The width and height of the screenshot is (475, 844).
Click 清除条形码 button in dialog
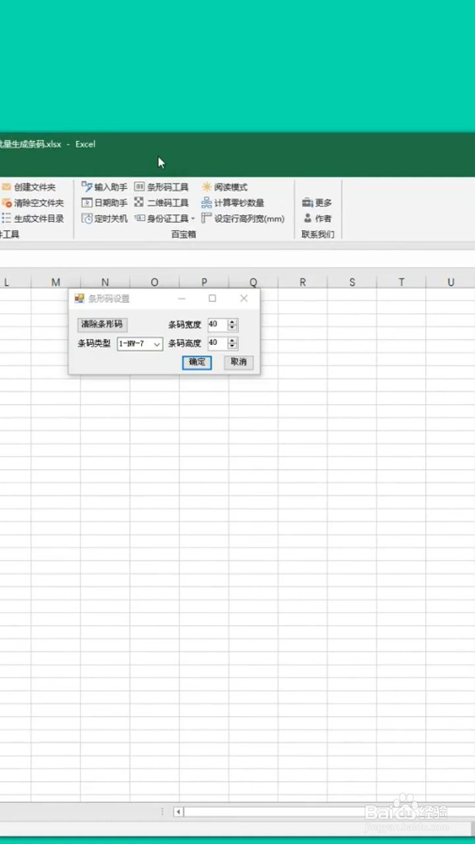click(x=102, y=324)
